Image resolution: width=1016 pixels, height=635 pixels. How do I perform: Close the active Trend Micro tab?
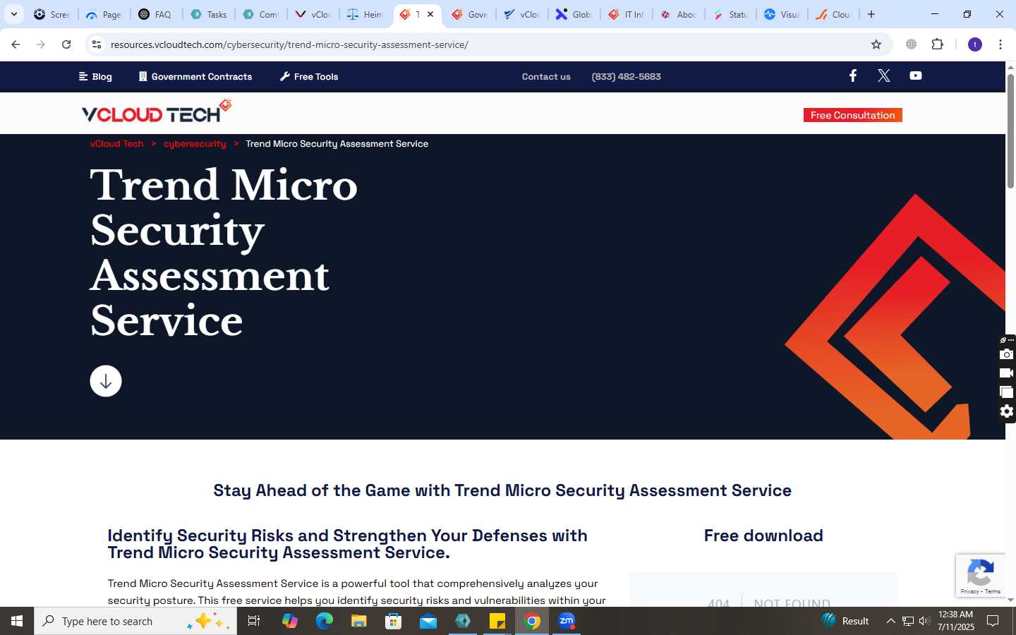pos(430,14)
